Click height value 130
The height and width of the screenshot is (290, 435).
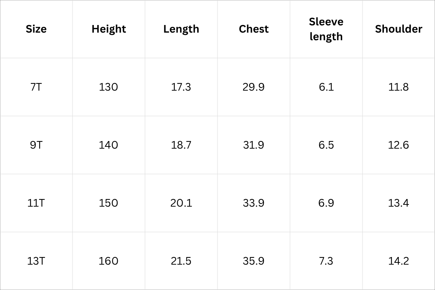pos(109,87)
